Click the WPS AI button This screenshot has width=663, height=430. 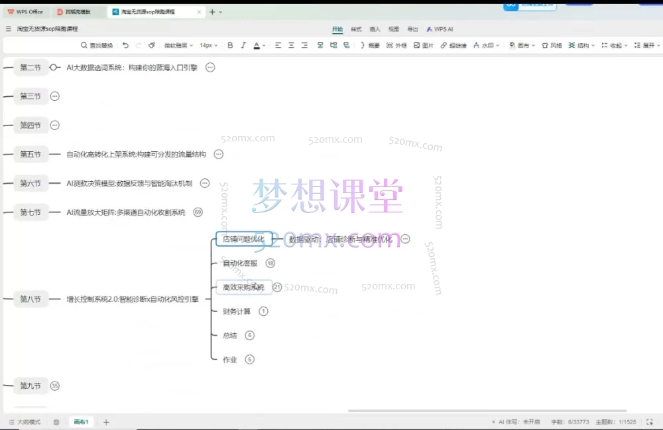(x=440, y=29)
